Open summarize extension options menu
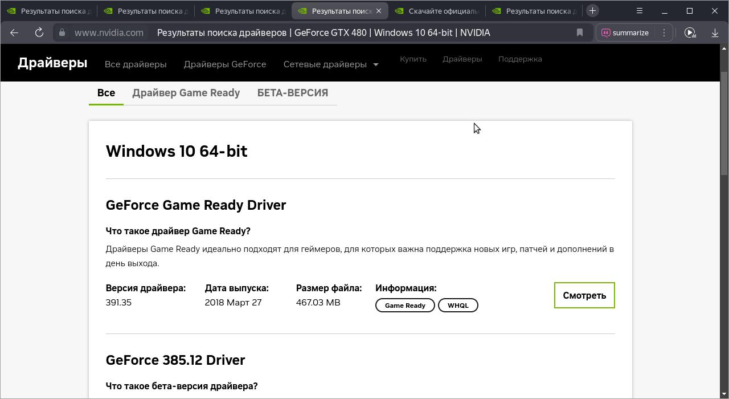 [x=664, y=32]
